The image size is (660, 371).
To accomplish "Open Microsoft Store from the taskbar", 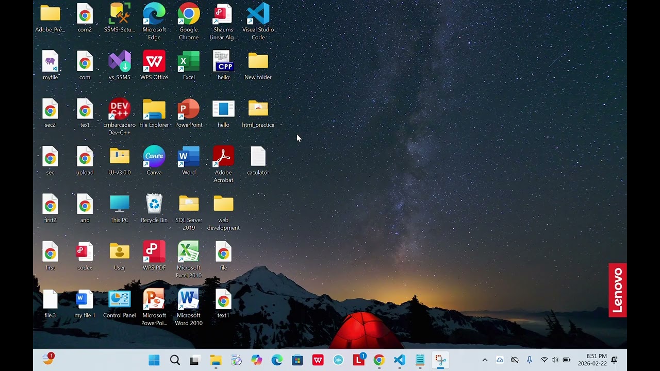I will pos(298,360).
